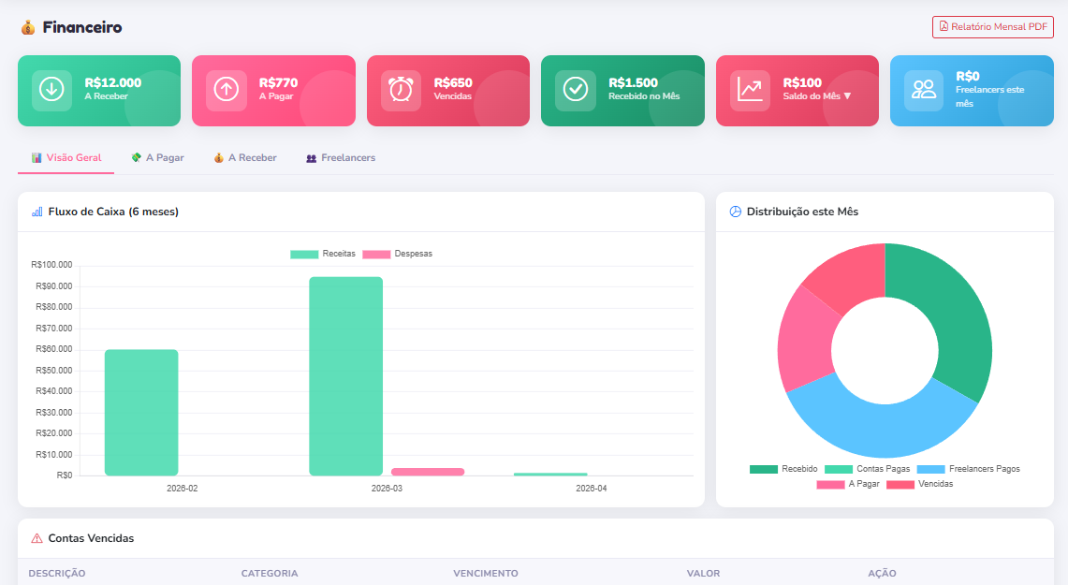Open the Freelancers tab
The width and height of the screenshot is (1068, 585).
(x=341, y=158)
